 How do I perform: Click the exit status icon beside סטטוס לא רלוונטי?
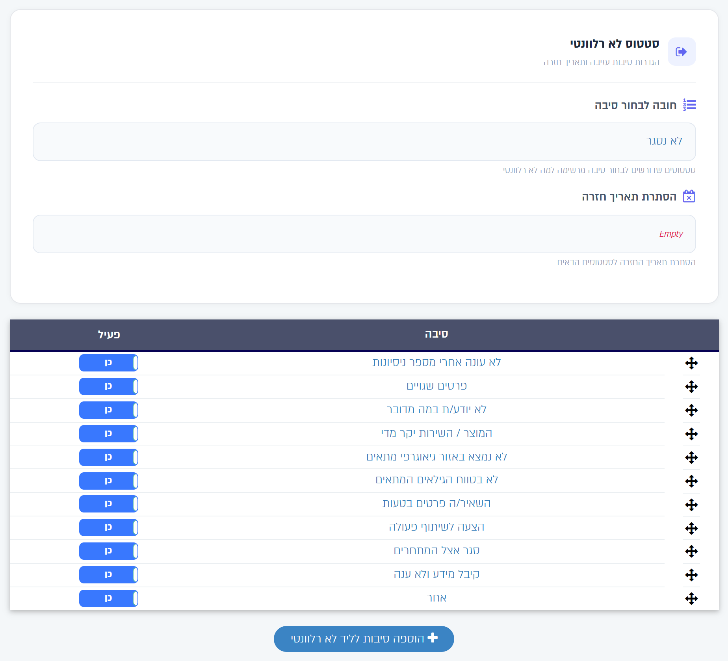click(682, 52)
